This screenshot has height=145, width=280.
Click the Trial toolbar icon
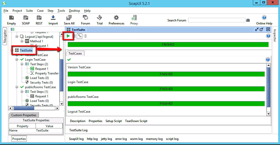coord(99,20)
